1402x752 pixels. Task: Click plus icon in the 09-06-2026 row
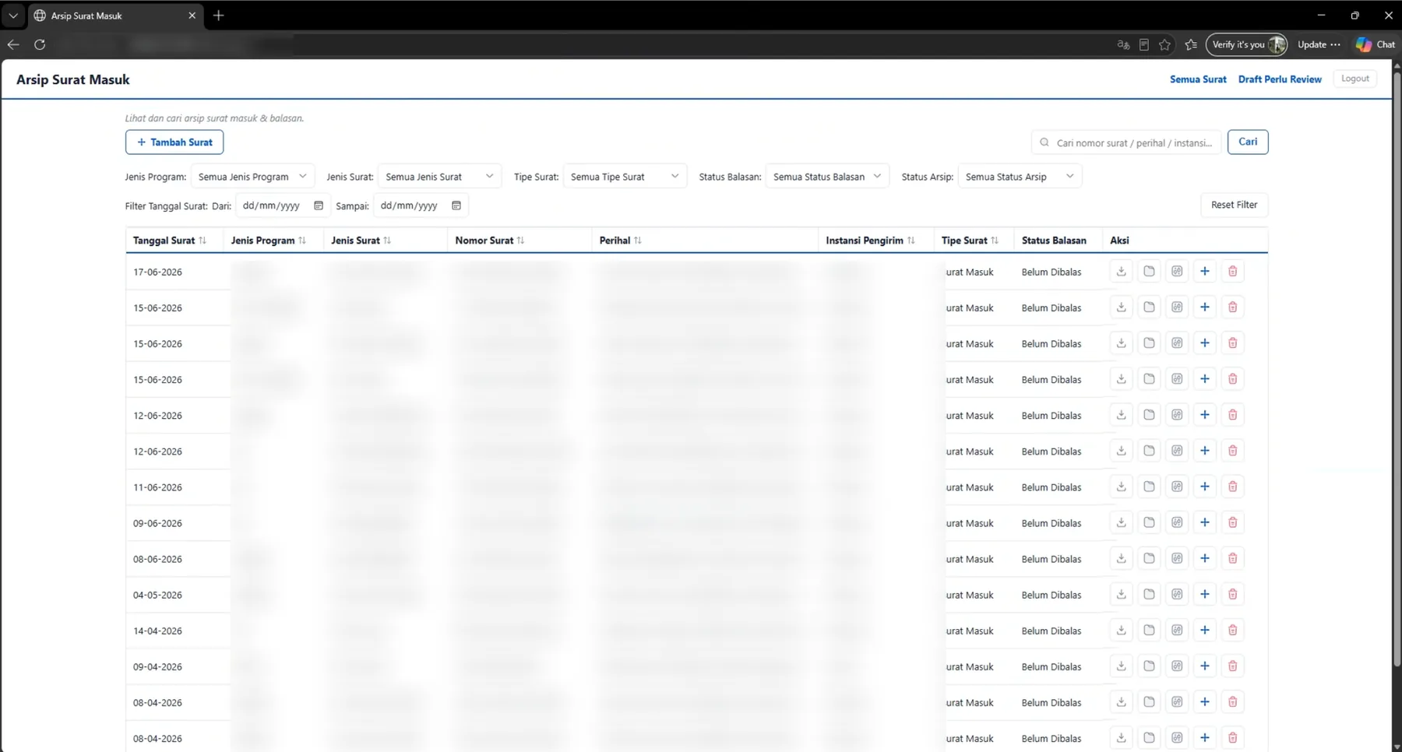pyautogui.click(x=1205, y=522)
